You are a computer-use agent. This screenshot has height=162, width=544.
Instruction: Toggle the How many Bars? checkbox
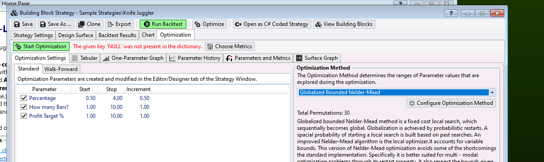[x=24, y=107]
